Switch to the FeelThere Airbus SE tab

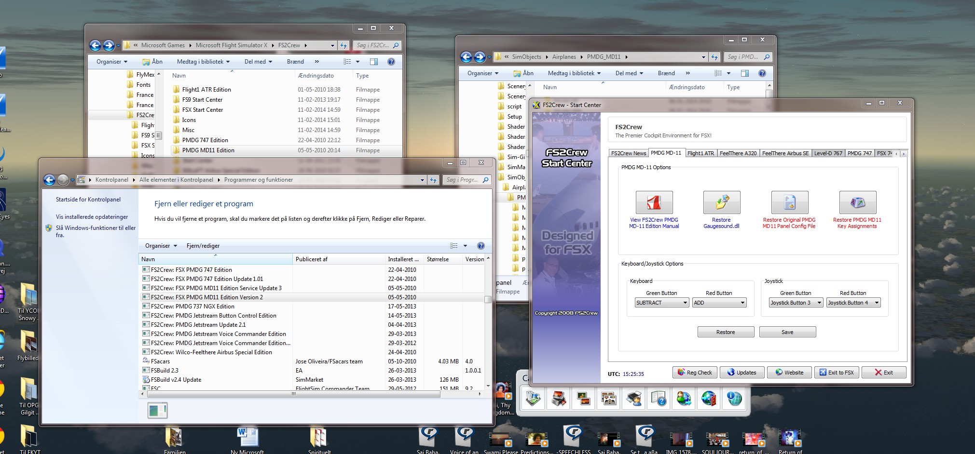(785, 153)
